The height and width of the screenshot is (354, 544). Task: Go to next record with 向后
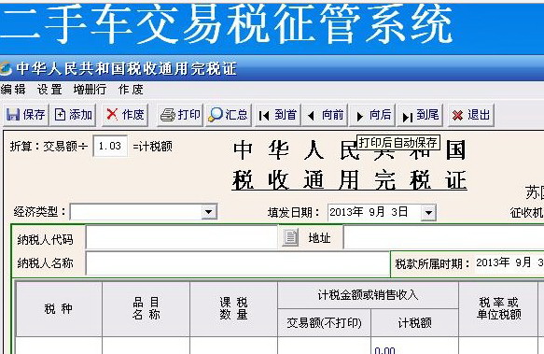point(373,115)
